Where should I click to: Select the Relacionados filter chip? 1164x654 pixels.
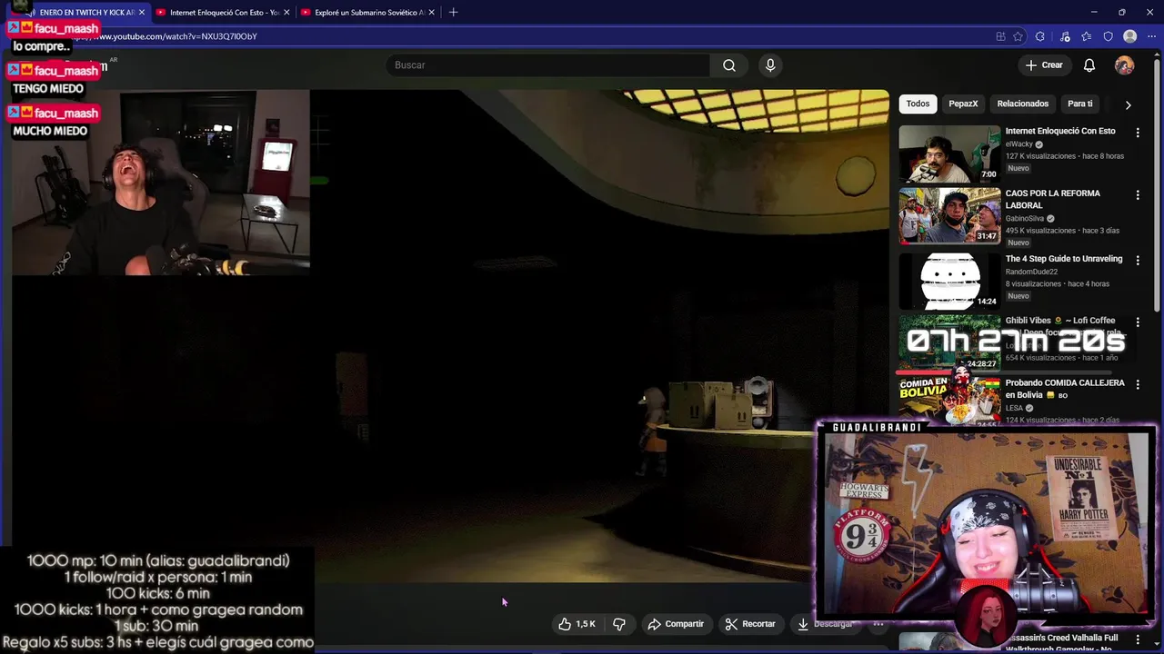click(x=1022, y=104)
